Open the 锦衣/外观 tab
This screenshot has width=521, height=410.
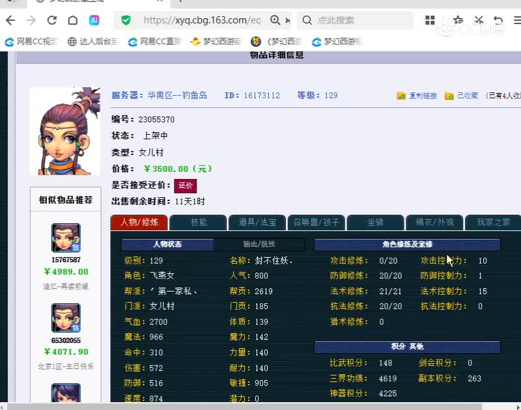coord(434,222)
